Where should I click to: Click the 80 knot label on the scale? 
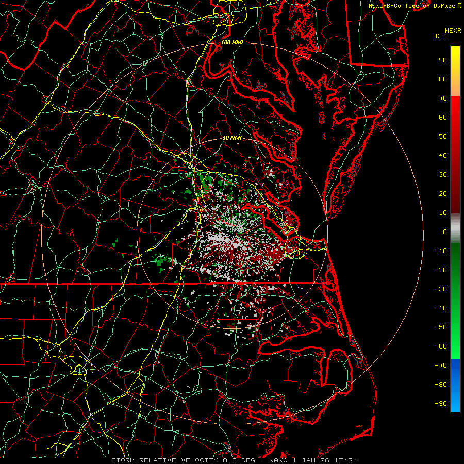pos(443,79)
